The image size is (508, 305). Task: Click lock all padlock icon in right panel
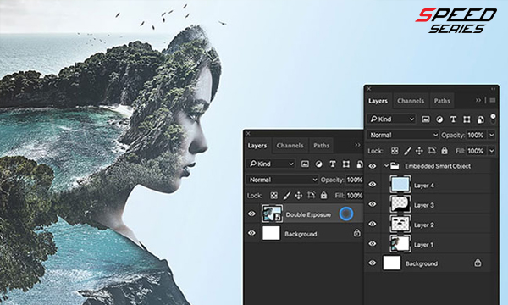444,151
